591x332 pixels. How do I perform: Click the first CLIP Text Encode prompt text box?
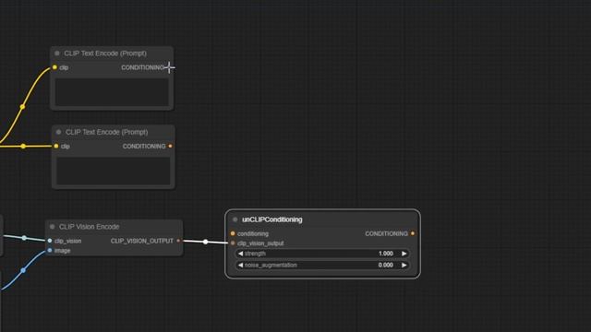tap(112, 92)
